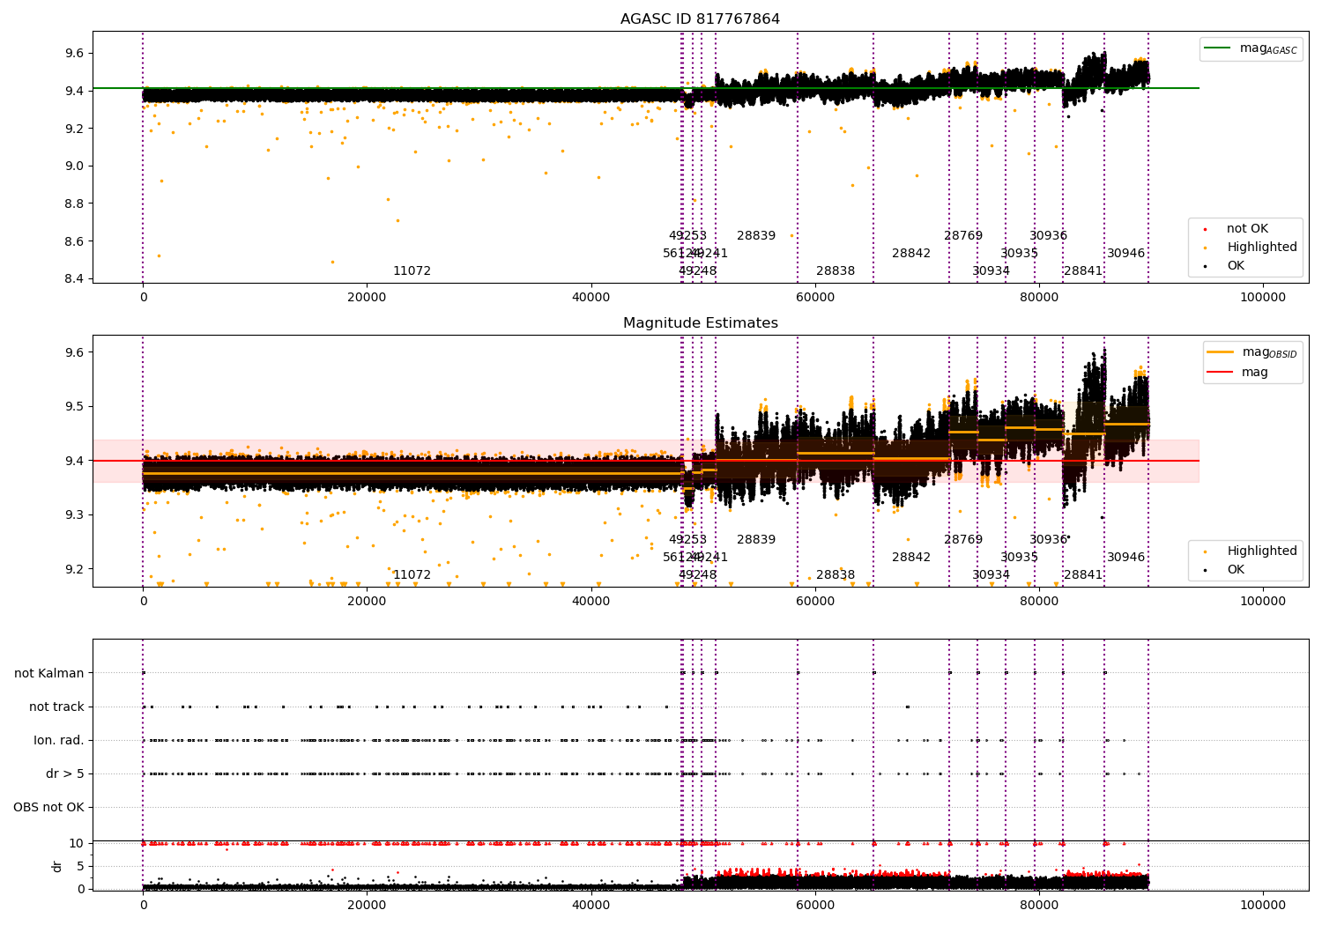The height and width of the screenshot is (925, 1322).
Task: Select the mag AGASC legend entry, top plot
Action: 1251,48
